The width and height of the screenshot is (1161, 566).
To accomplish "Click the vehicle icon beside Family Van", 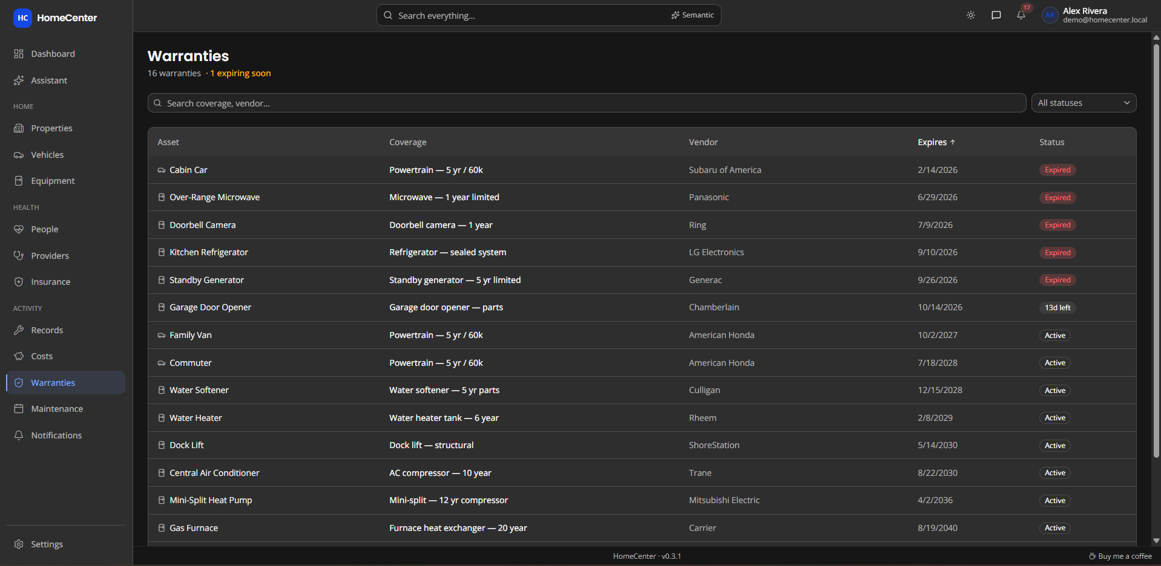I will (x=162, y=336).
